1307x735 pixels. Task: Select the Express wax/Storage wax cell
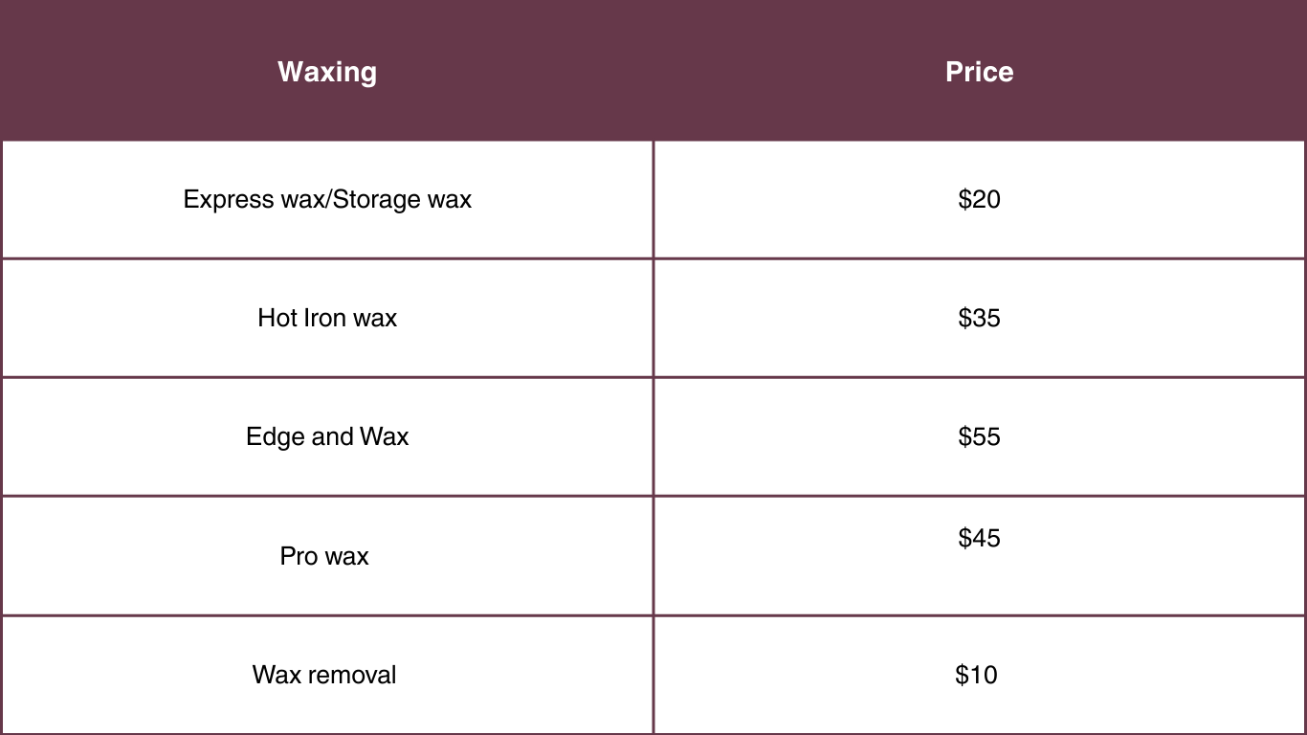(x=327, y=199)
